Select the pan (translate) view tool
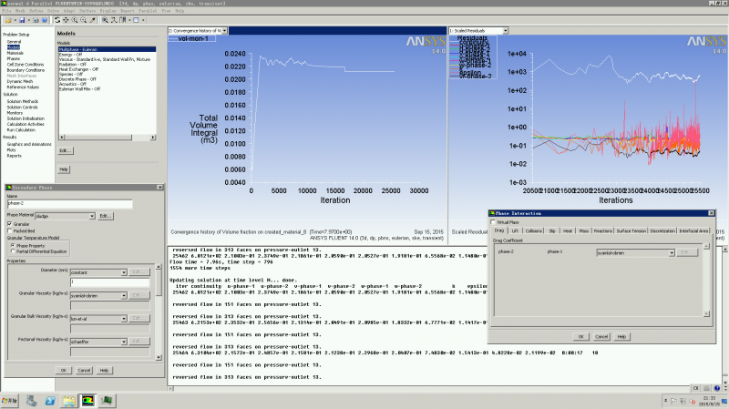729x409 pixels. pos(67,18)
